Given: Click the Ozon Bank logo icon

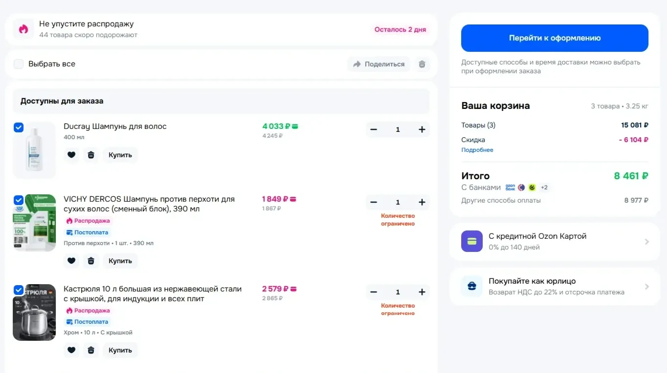Looking at the screenshot, I should pyautogui.click(x=510, y=187).
